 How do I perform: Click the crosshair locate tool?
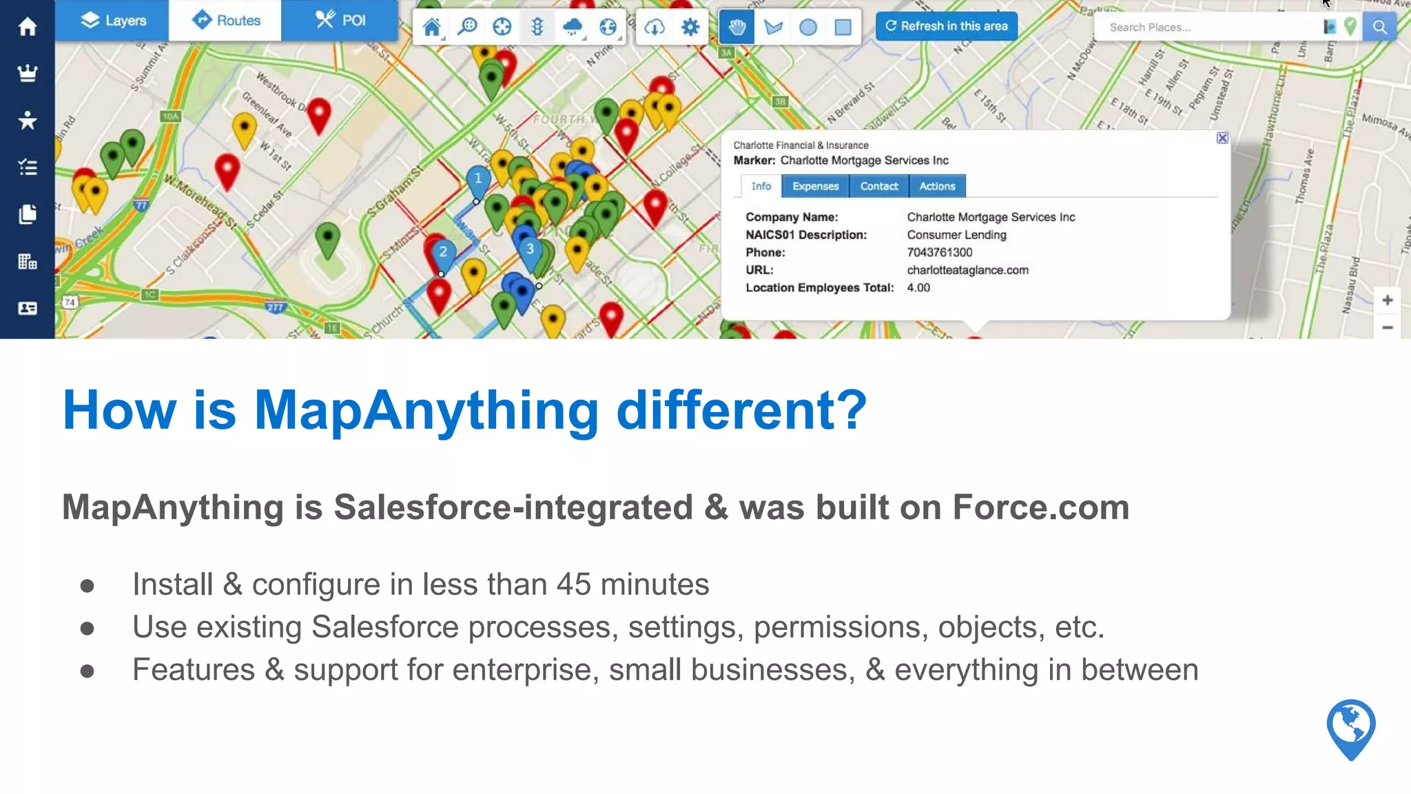[x=502, y=27]
